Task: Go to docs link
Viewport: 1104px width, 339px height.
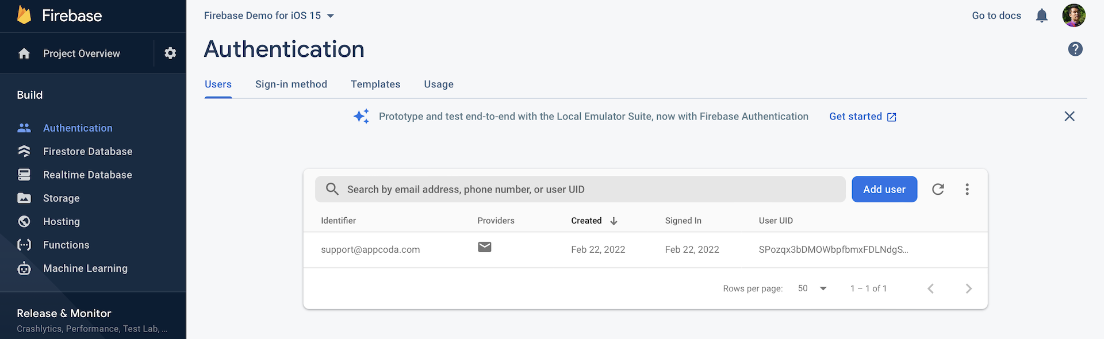Action: coord(996,16)
